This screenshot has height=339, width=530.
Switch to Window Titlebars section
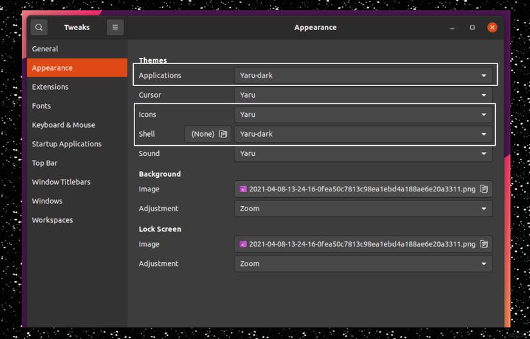(x=61, y=182)
